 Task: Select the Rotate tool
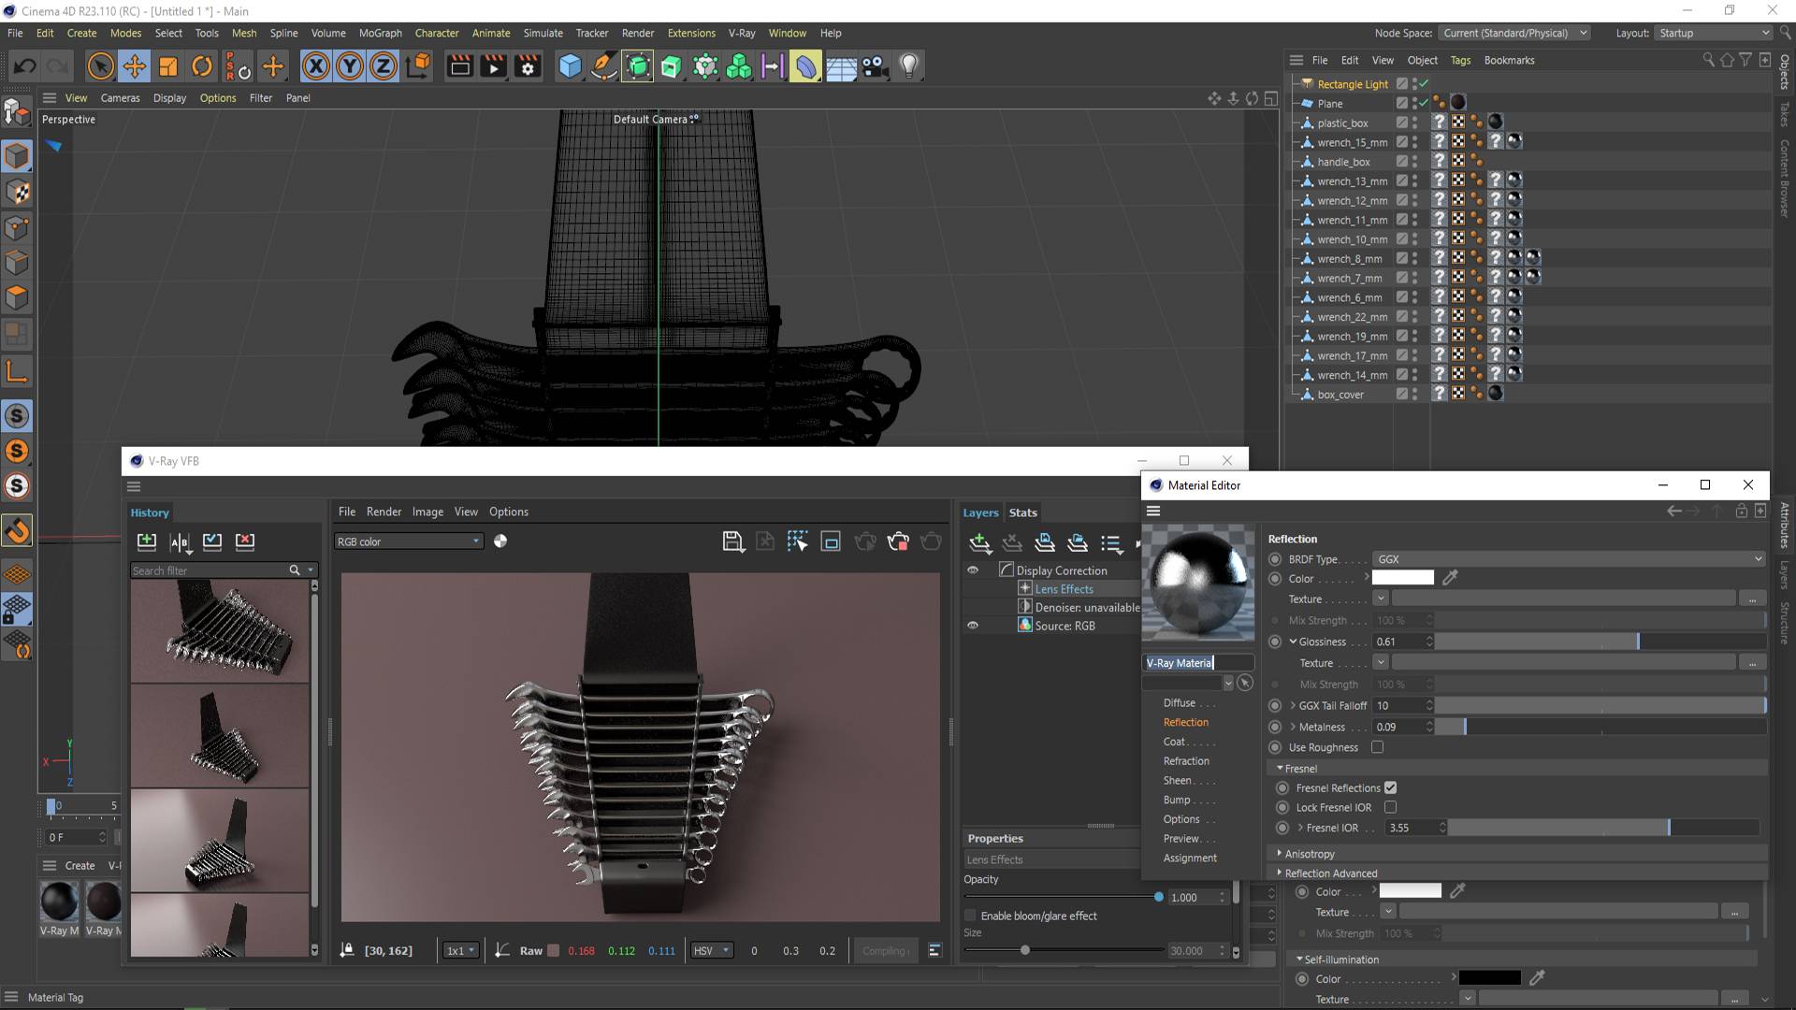pyautogui.click(x=202, y=66)
